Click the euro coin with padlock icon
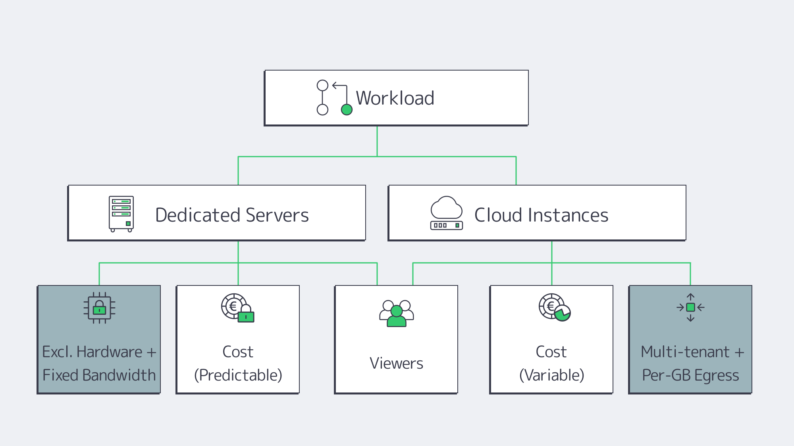Screen dimensions: 794x446 point(238,308)
